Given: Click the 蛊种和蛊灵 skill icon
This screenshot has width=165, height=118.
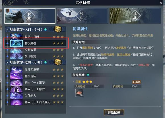Looking at the screenshot, I should (16, 69).
